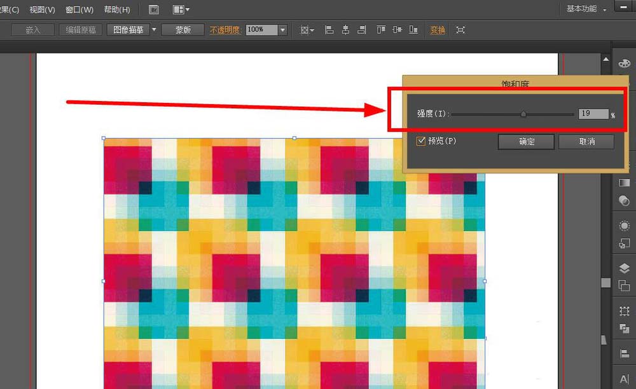Open the Align panel
The height and width of the screenshot is (389, 636).
[625, 354]
